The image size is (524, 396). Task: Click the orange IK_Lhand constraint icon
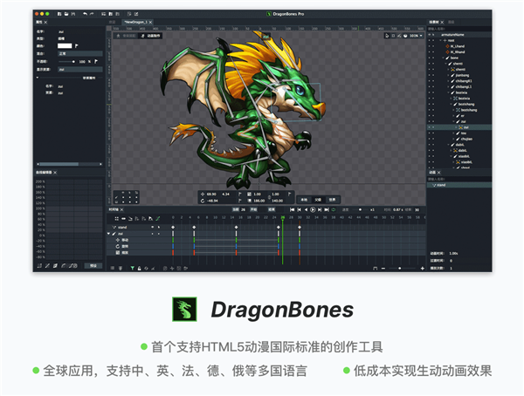click(x=447, y=46)
